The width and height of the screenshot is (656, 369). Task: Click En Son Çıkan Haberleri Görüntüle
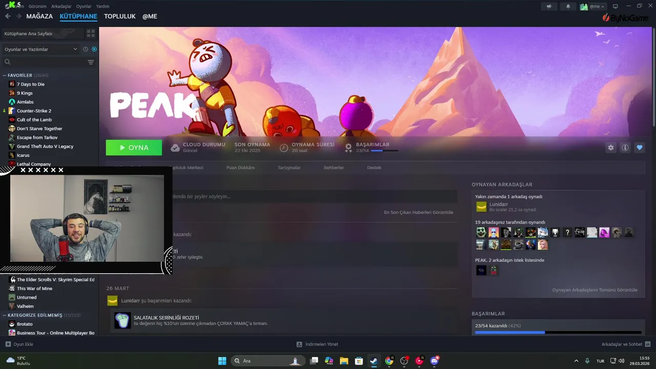tap(418, 212)
